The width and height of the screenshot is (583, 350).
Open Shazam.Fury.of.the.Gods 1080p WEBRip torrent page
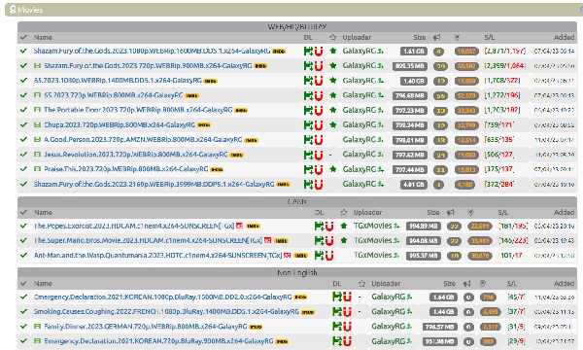152,51
